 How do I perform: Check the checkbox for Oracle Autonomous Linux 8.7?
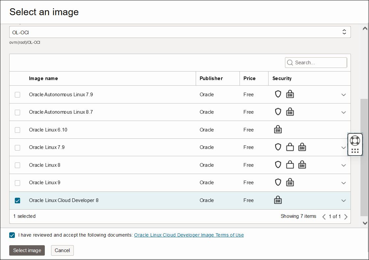click(x=17, y=112)
